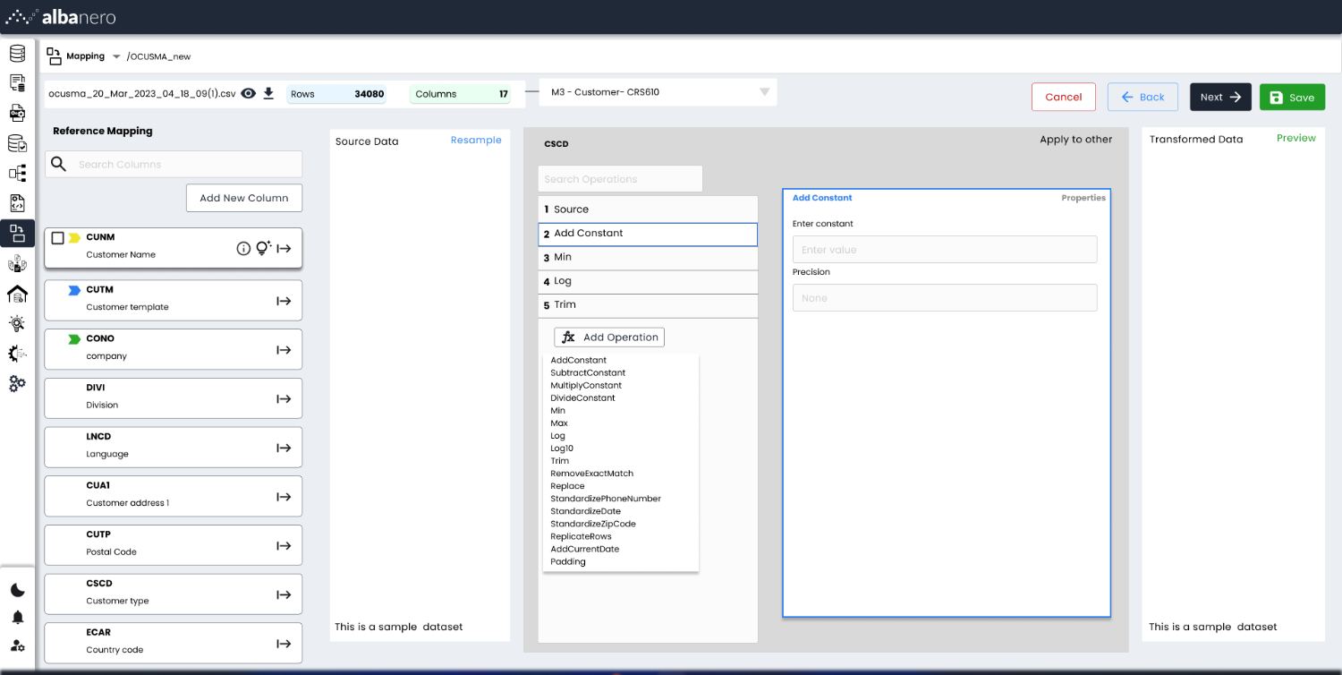
Task: Proceed with the Next button
Action: tap(1220, 97)
